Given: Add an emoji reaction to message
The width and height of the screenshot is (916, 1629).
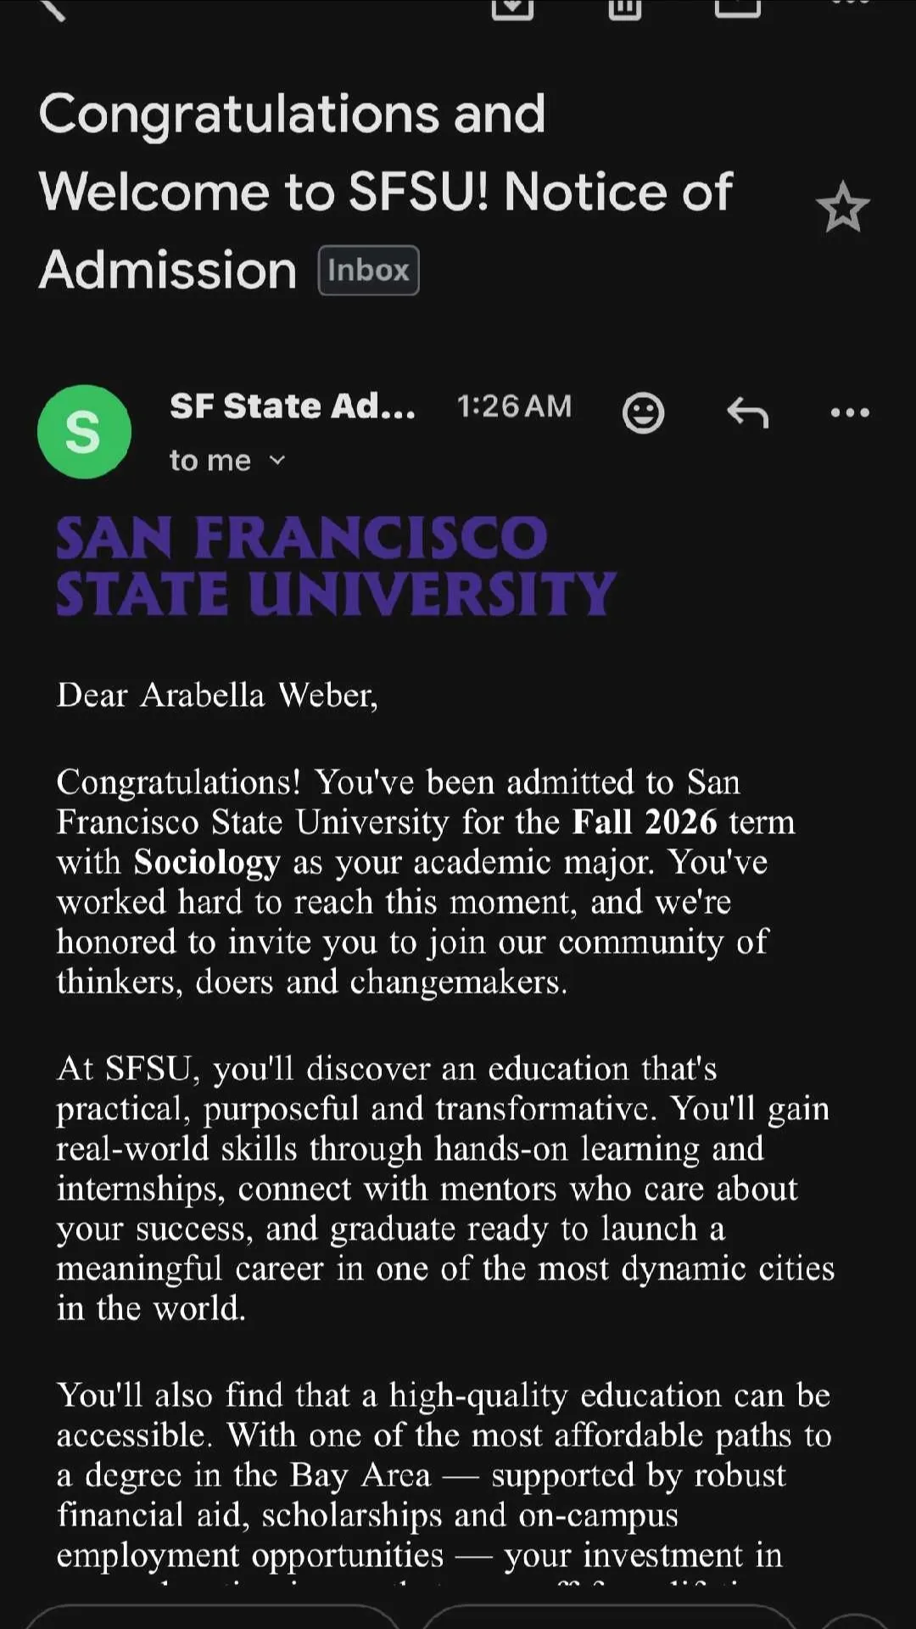Looking at the screenshot, I should [643, 413].
